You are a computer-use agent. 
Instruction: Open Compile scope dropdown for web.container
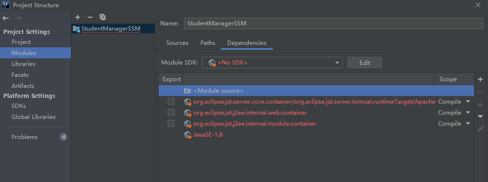pyautogui.click(x=454, y=113)
